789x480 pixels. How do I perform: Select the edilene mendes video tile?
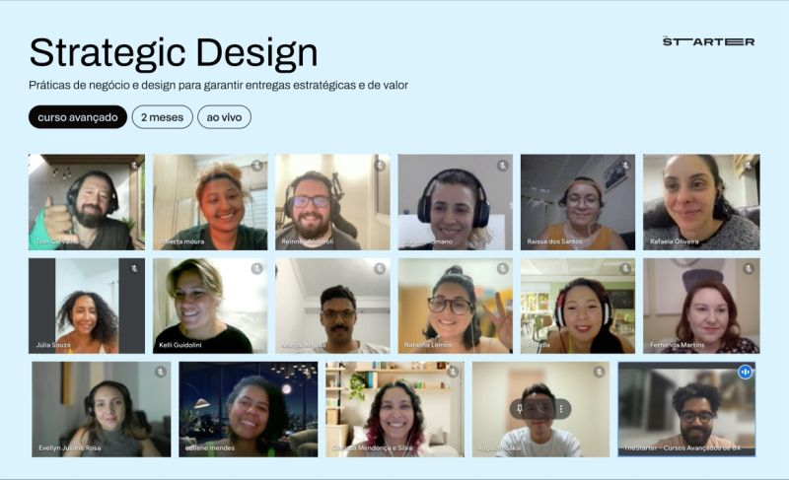coord(249,409)
